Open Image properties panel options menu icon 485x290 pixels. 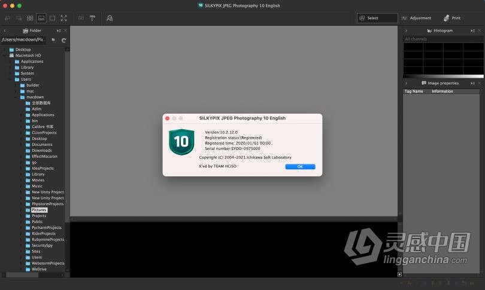tap(472, 83)
